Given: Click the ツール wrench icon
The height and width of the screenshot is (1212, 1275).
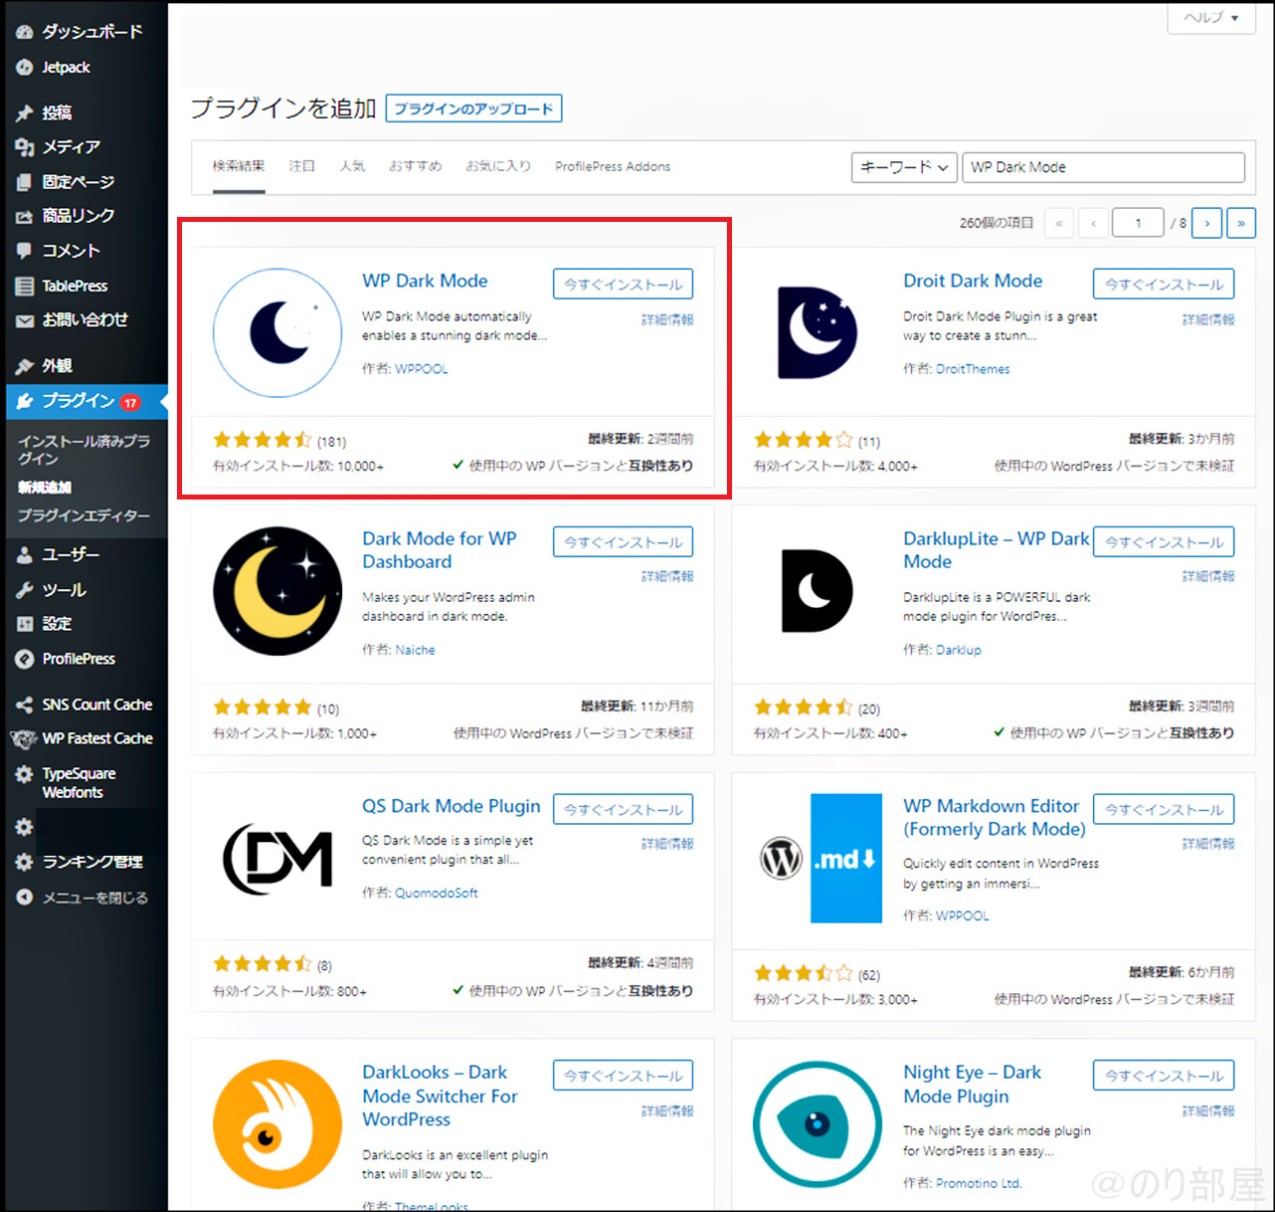Looking at the screenshot, I should [x=25, y=590].
